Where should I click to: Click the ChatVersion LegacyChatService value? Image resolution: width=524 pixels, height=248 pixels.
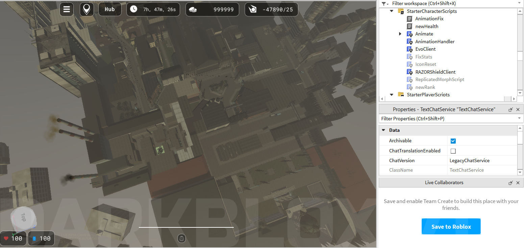(470, 160)
